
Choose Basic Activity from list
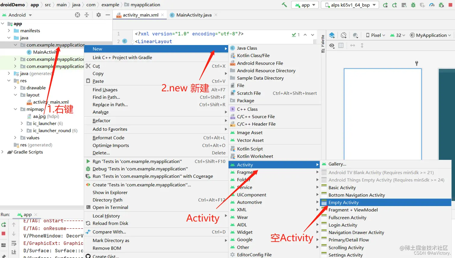click(x=385, y=187)
